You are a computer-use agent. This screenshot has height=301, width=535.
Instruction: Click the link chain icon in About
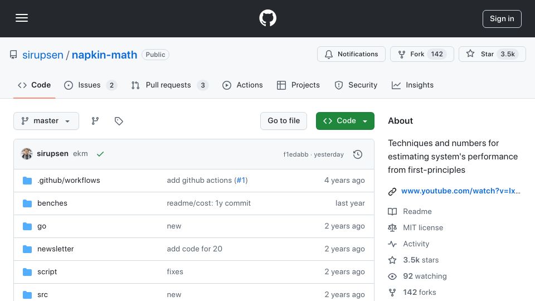coord(392,191)
